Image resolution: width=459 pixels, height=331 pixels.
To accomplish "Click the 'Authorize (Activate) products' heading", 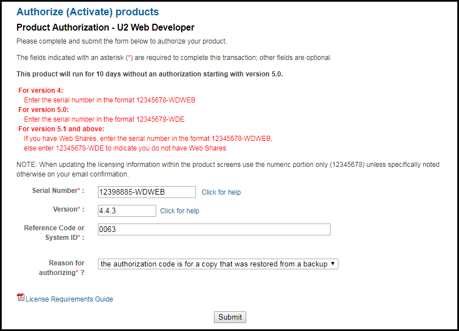I will 88,12.
